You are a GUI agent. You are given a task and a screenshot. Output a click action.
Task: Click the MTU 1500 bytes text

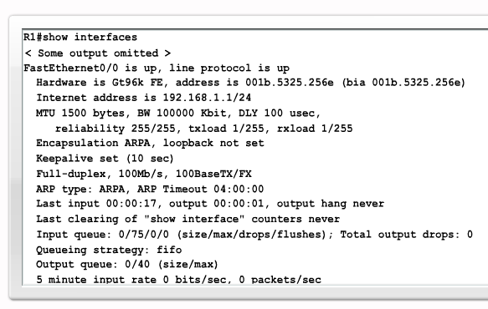[x=80, y=113]
